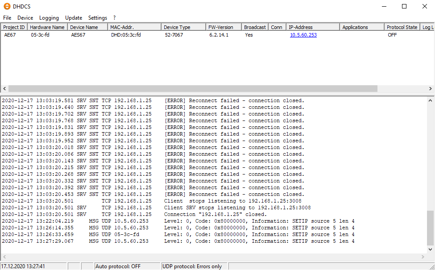Click log pane vertical scrollbar thumb
435x270 pixels.
(x=430, y=228)
